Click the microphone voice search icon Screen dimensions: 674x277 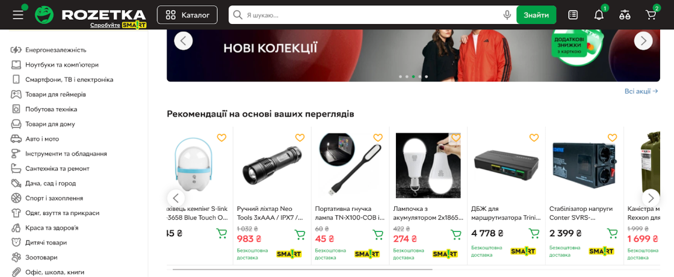point(507,15)
